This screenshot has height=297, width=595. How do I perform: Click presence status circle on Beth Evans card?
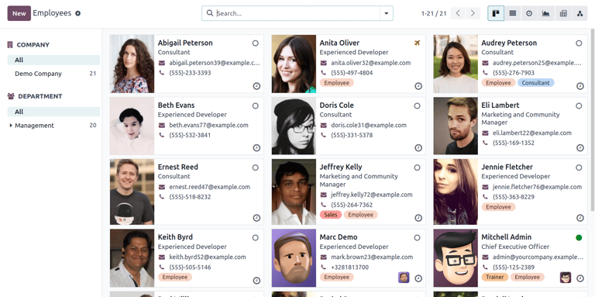point(256,105)
